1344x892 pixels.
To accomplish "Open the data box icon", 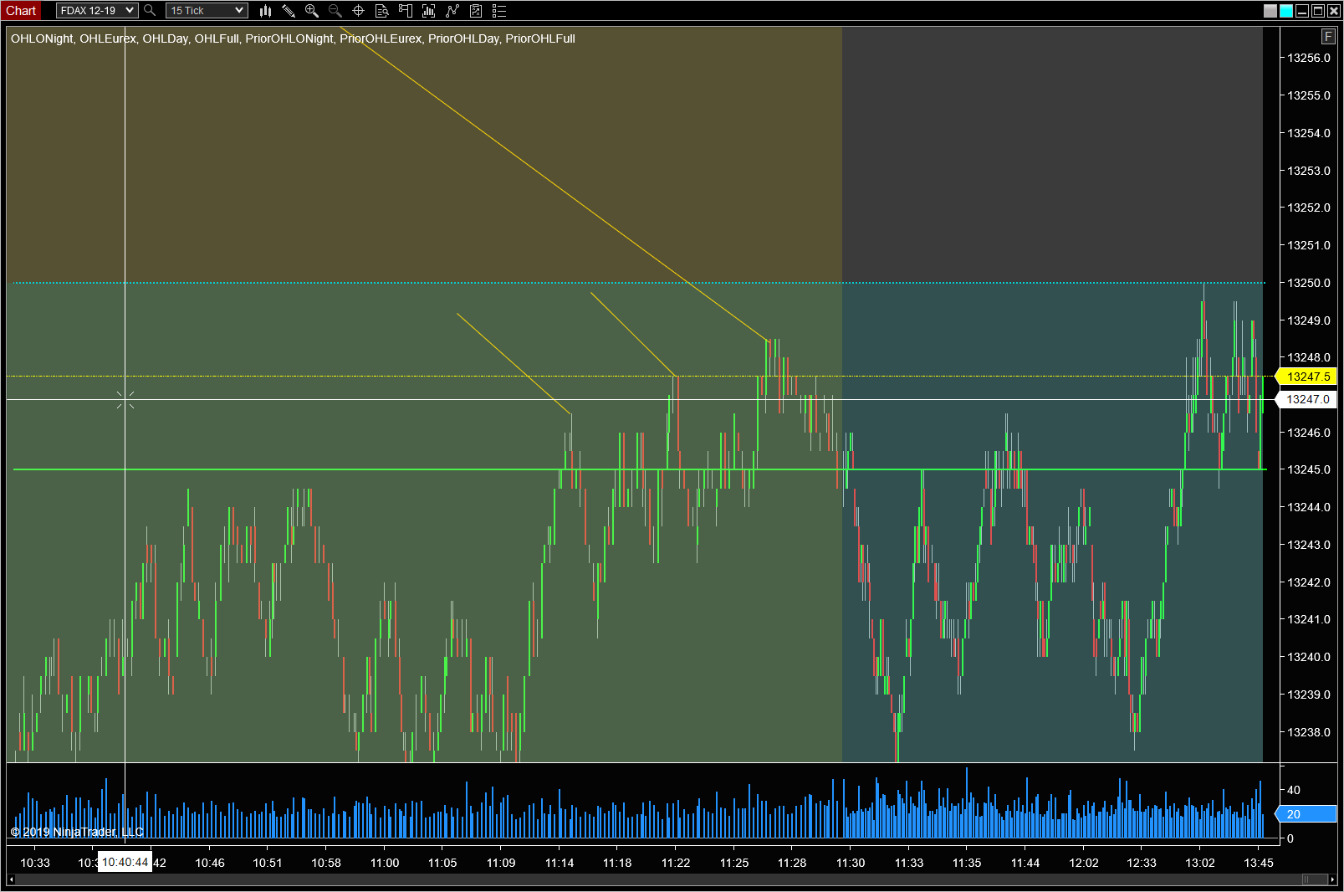I will click(x=382, y=11).
